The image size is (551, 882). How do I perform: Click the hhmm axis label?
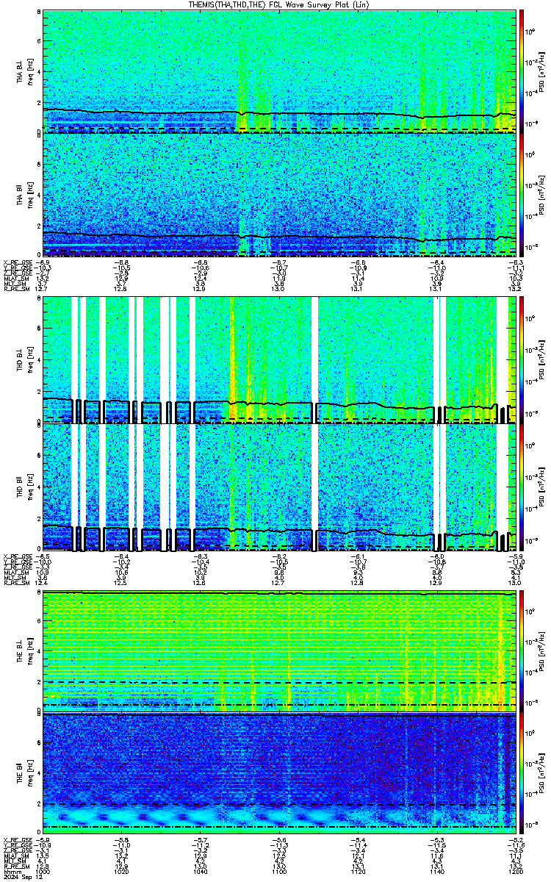coord(10,870)
